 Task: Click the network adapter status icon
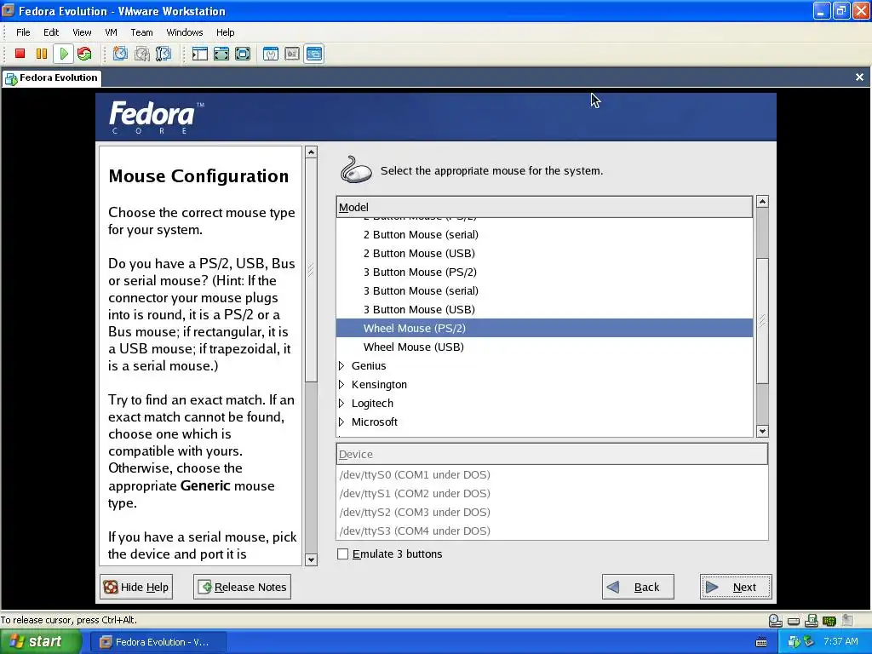(x=829, y=620)
